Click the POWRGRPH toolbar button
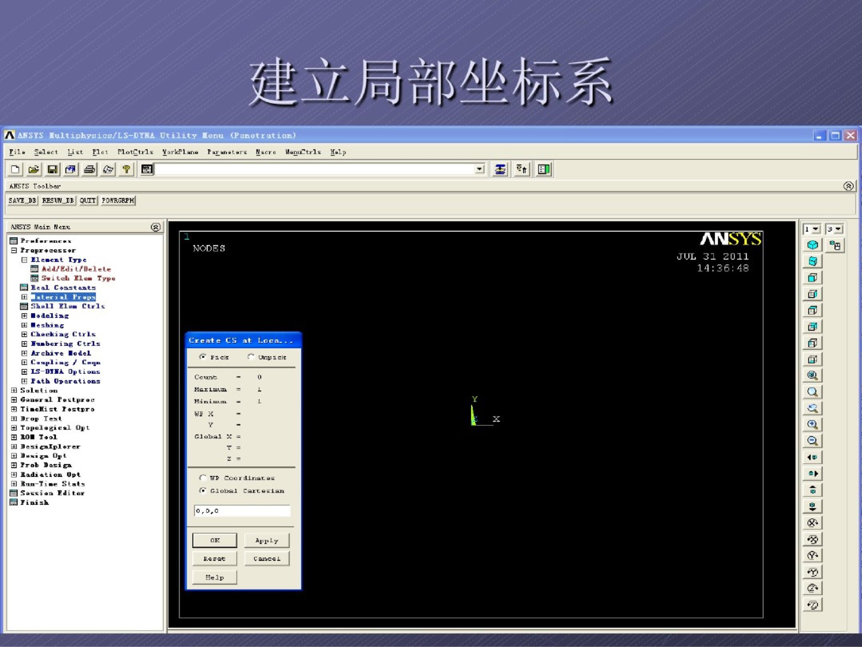 pos(118,200)
